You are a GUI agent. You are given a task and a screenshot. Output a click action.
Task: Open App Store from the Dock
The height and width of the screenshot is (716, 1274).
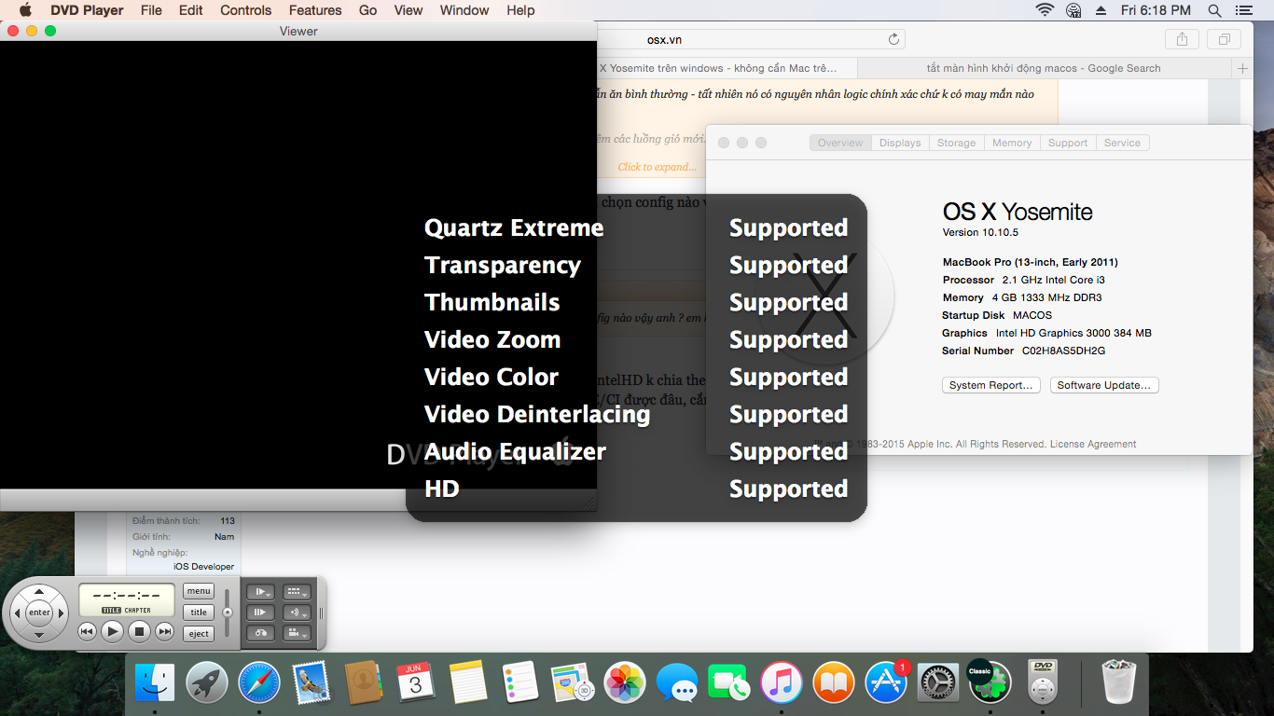[886, 683]
